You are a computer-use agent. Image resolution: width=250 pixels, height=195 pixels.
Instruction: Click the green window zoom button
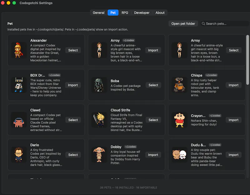pyautogui.click(x=14, y=3)
